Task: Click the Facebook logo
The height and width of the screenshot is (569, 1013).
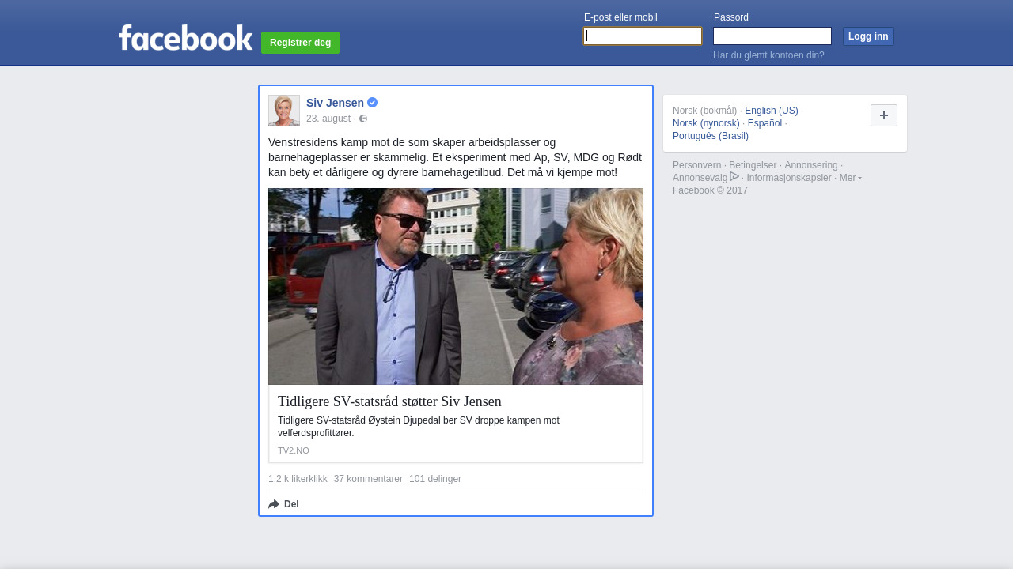Action: coord(185,38)
